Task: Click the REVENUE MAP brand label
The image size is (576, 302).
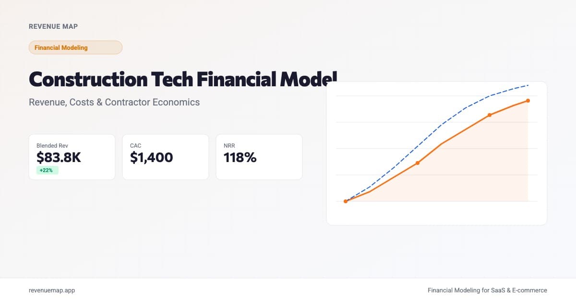Action: [53, 26]
